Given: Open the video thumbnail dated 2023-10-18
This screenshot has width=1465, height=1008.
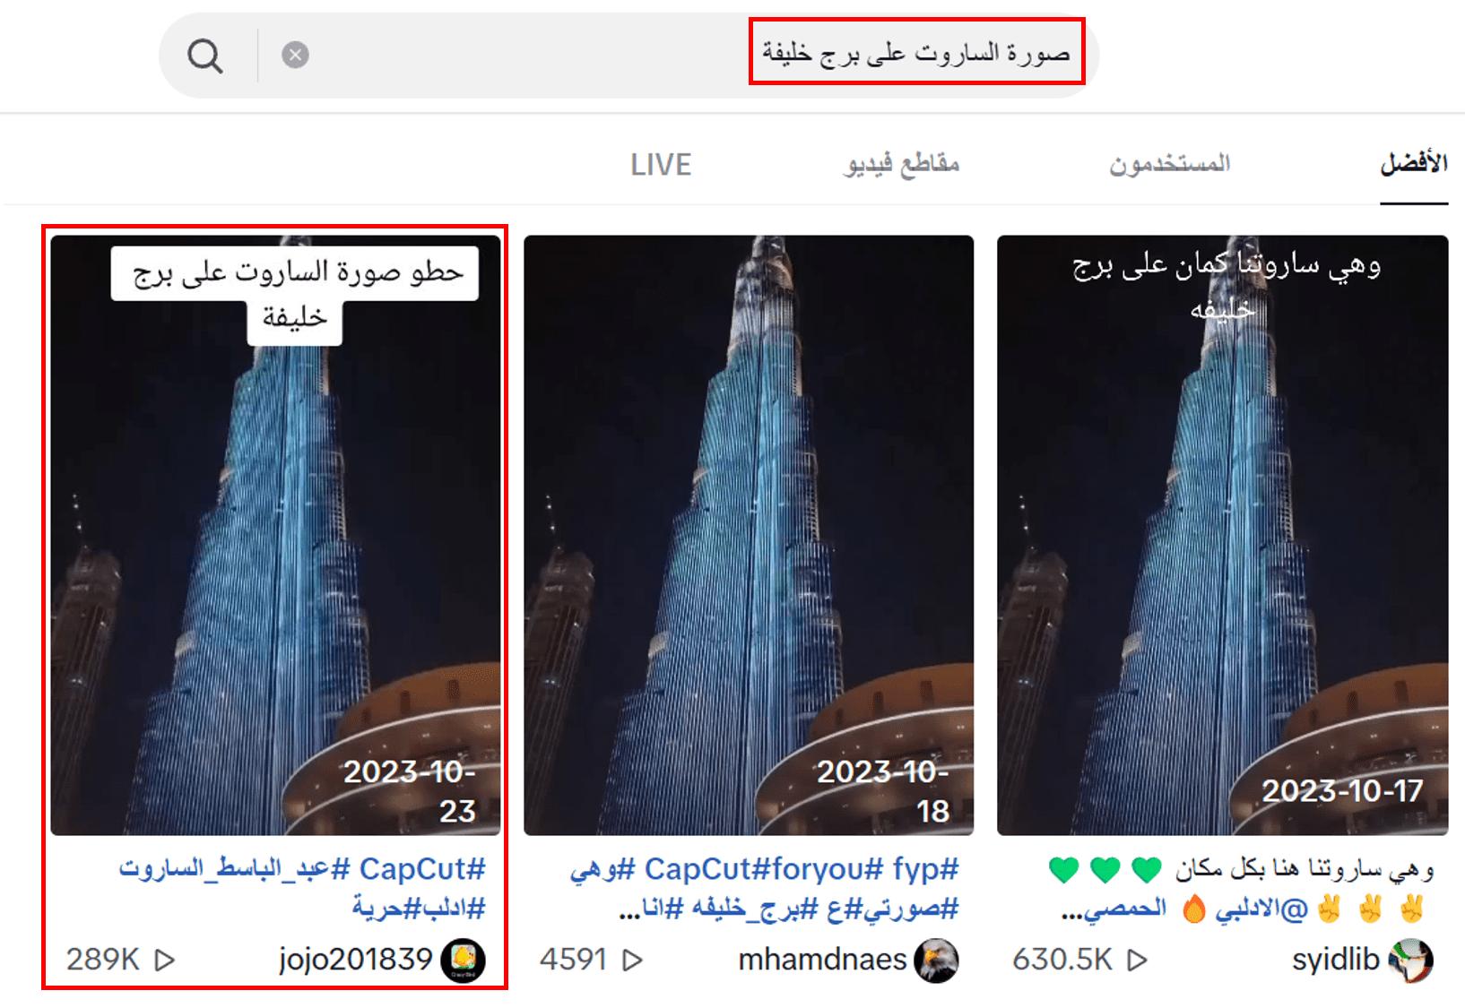Looking at the screenshot, I should click(x=749, y=535).
